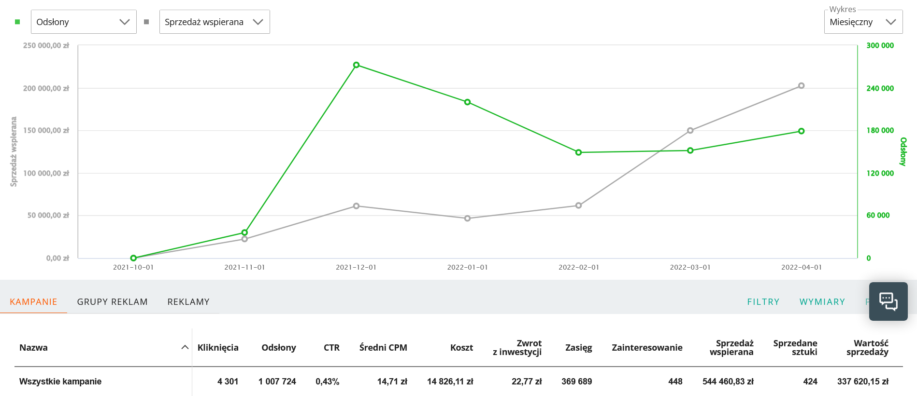Open the Sprzedaż wspierana metric dropdown
917x396 pixels.
(214, 22)
